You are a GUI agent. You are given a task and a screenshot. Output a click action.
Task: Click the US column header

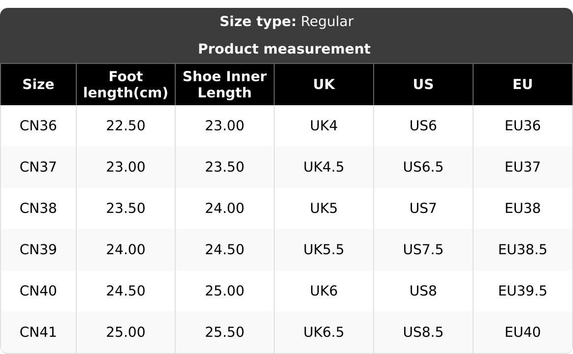pos(423,85)
